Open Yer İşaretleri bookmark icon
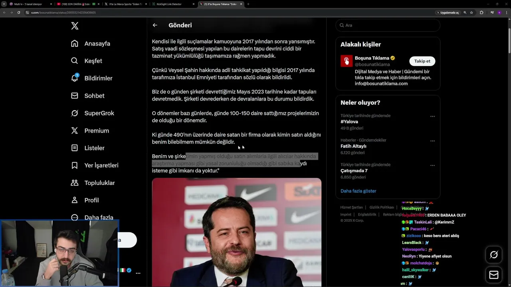This screenshot has height=287, width=511. click(x=75, y=165)
